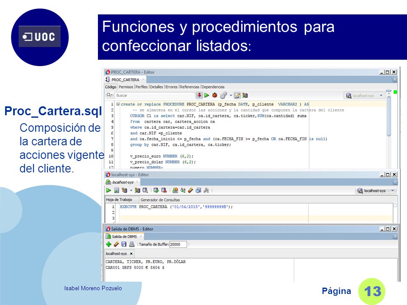The height and width of the screenshot is (305, 407).
Task: Open tab list dropdown in PROC_CARTERA editor
Action: coord(395,80)
